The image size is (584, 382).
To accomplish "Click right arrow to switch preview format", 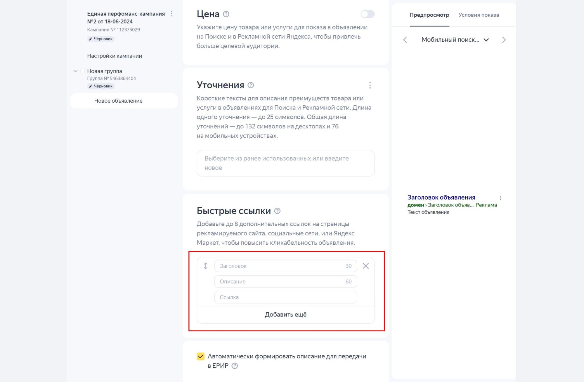I will pyautogui.click(x=504, y=40).
